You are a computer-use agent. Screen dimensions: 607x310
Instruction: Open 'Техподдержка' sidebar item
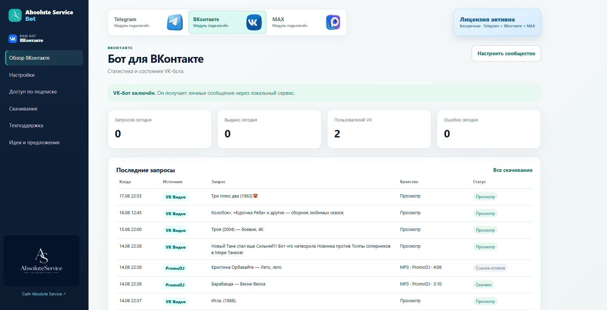click(x=44, y=126)
